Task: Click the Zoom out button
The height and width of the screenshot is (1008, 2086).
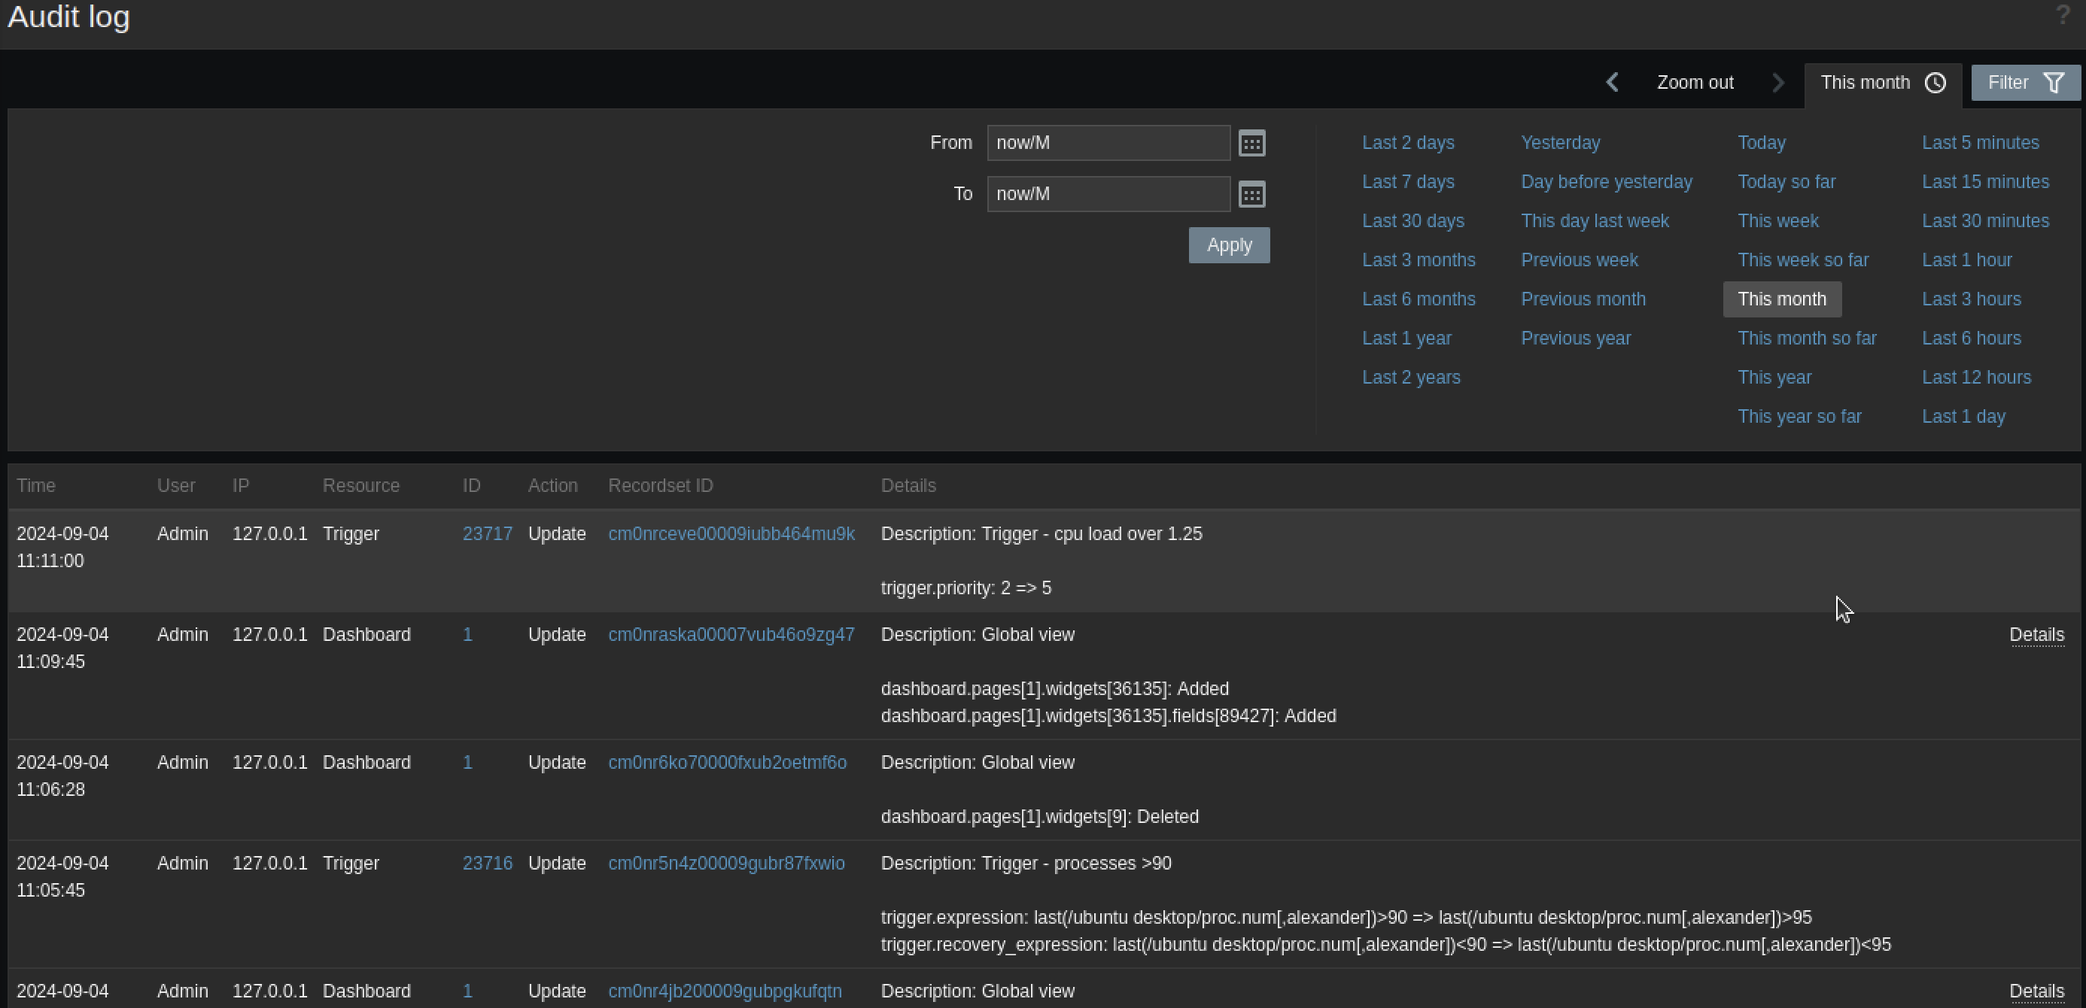Action: click(1695, 83)
